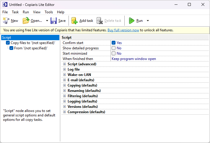Expand the Logging (defaults) section
Viewport: 210px width, 143px height.
pos(65,101)
